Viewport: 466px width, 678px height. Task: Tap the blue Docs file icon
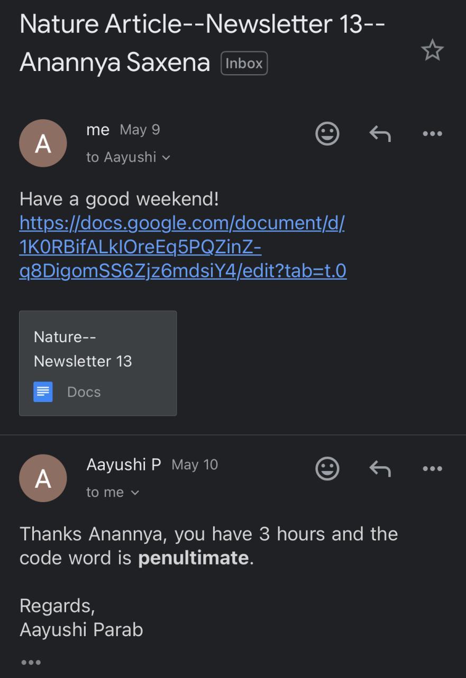pos(43,392)
